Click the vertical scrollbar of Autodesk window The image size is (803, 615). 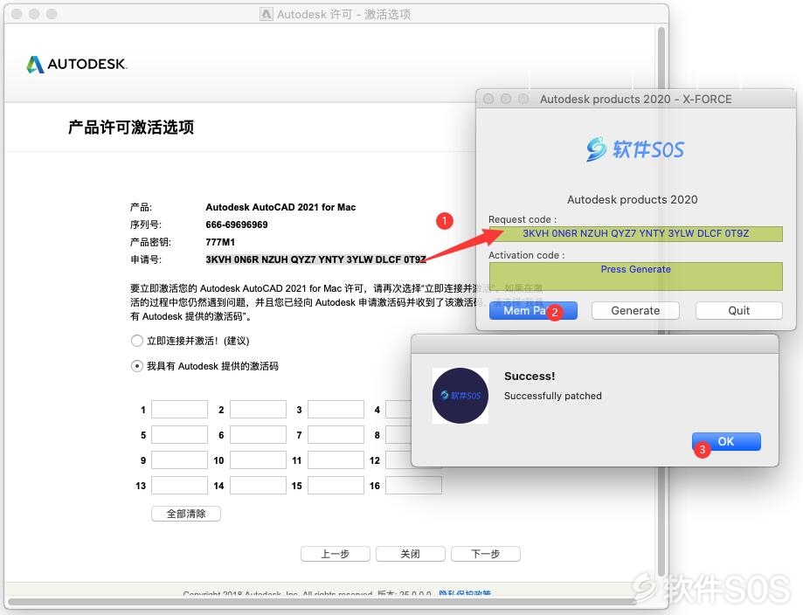[661, 302]
